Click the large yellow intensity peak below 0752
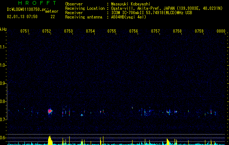The height and width of the screenshot is (145, 229). click(50, 140)
